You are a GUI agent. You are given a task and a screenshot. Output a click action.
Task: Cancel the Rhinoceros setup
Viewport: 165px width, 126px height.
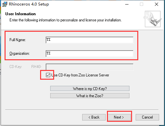[x=147, y=117]
